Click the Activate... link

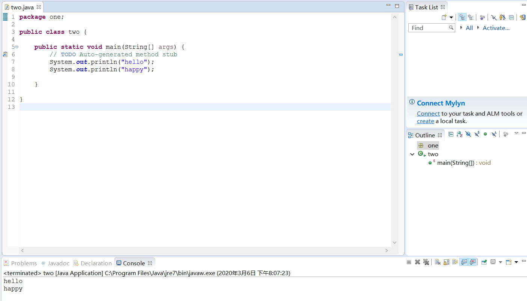pos(496,28)
